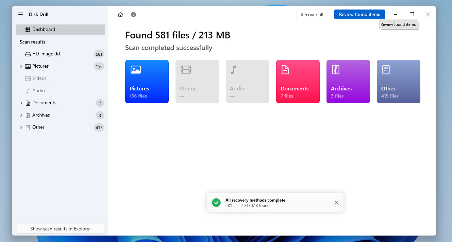This screenshot has width=452, height=242.
Task: Click the 'Found 581 files / 213 MB' heading
Action: (178, 35)
